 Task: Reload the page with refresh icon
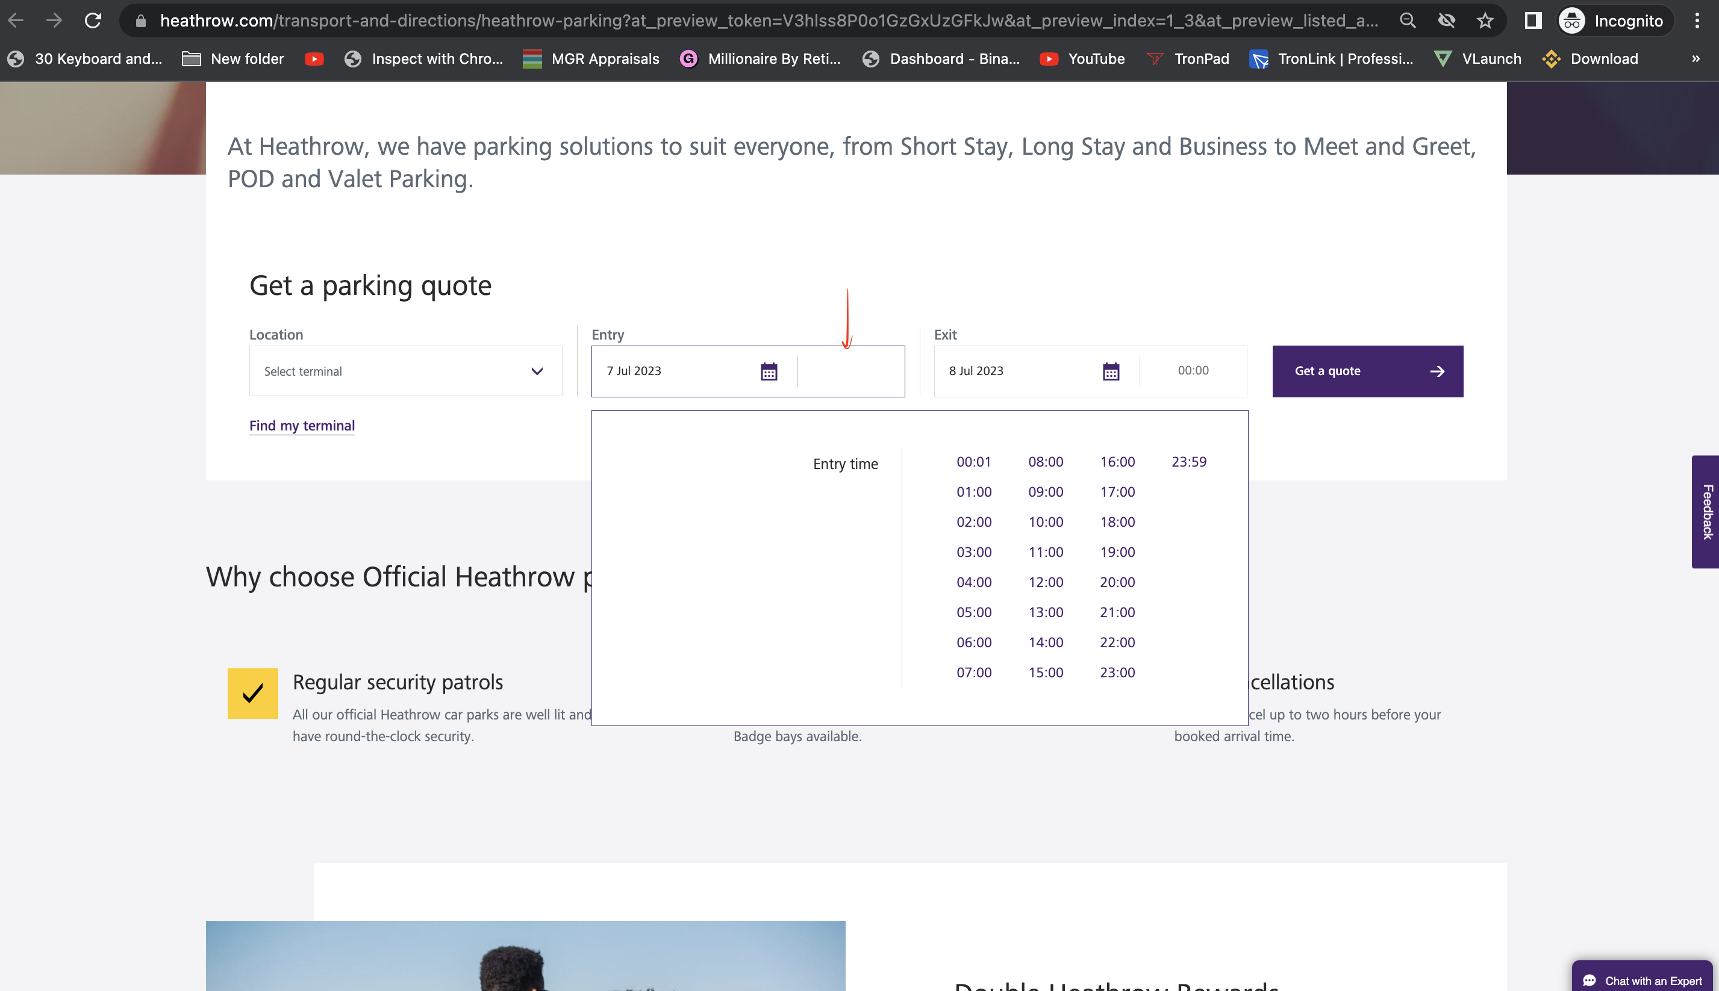point(93,20)
